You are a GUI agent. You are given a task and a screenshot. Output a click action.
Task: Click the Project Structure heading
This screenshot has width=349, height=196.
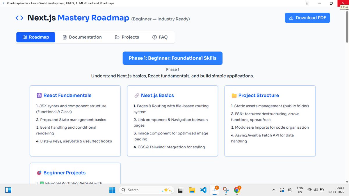point(259,96)
